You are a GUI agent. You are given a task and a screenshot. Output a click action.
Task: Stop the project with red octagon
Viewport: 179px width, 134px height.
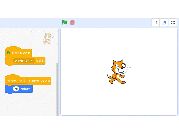coord(72,22)
